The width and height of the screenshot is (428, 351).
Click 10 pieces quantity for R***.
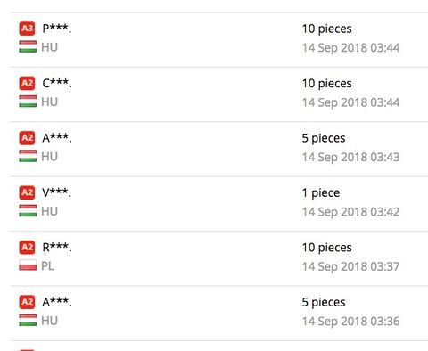point(326,248)
